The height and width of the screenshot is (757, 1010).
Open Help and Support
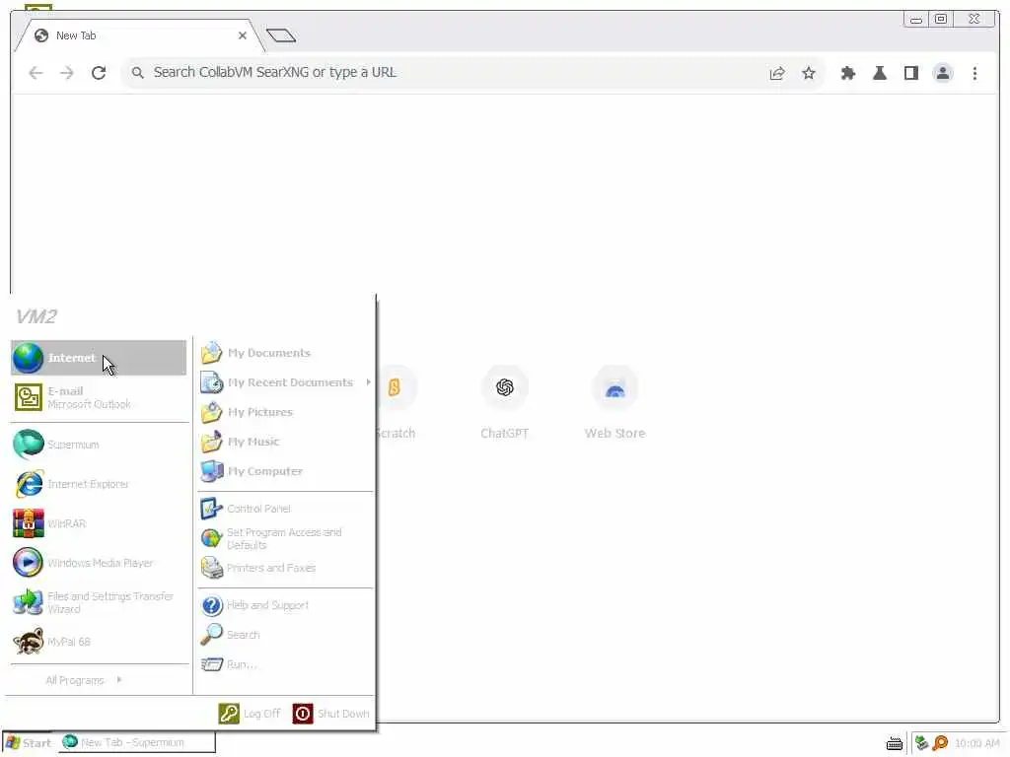[285, 605]
